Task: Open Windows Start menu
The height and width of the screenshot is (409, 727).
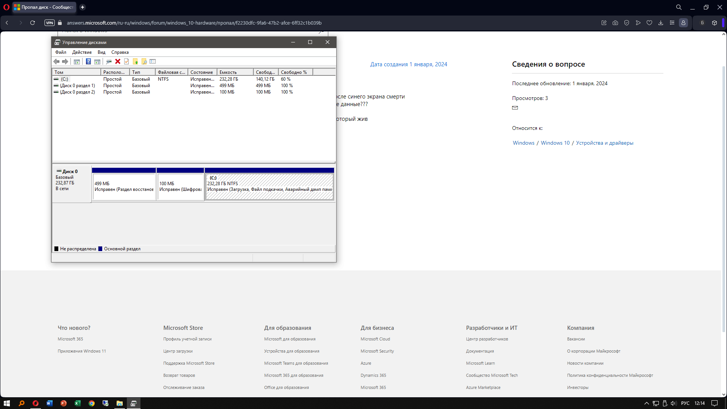Action: tap(6, 403)
